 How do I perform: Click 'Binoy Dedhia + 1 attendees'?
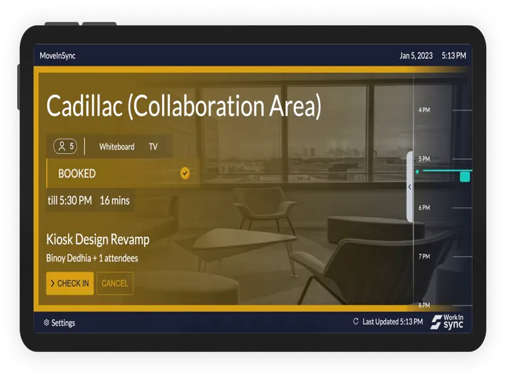tap(92, 258)
